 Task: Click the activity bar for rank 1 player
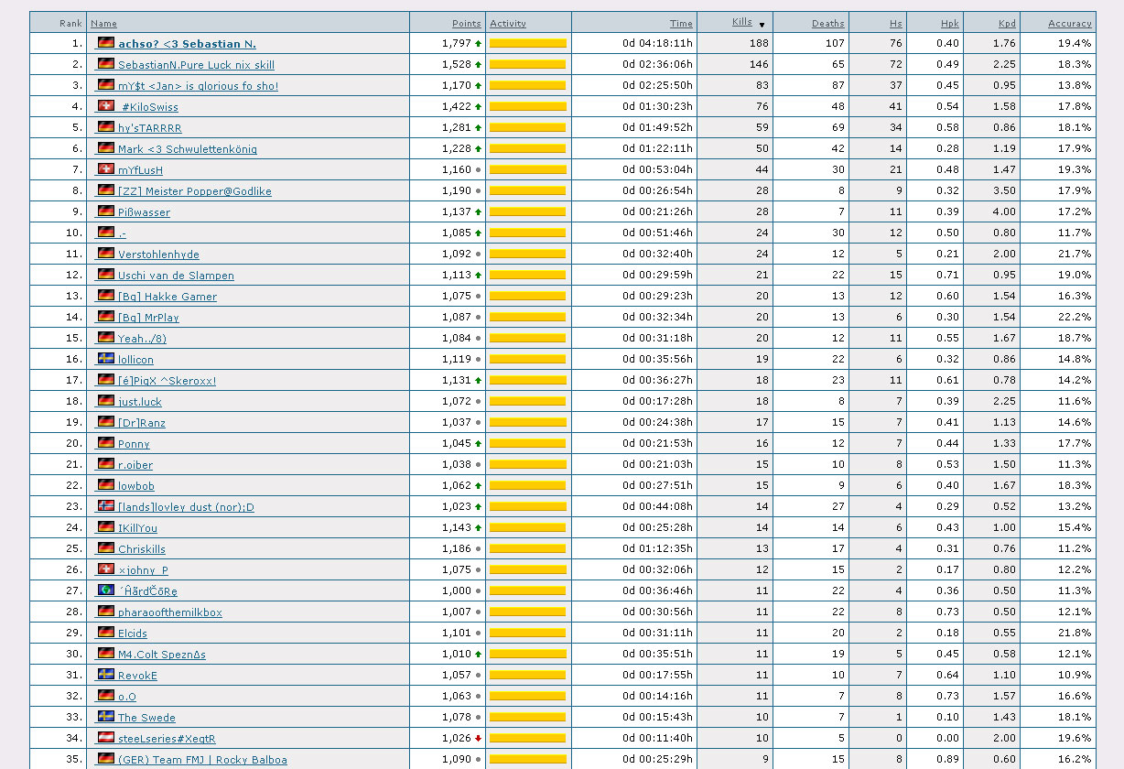coord(527,44)
